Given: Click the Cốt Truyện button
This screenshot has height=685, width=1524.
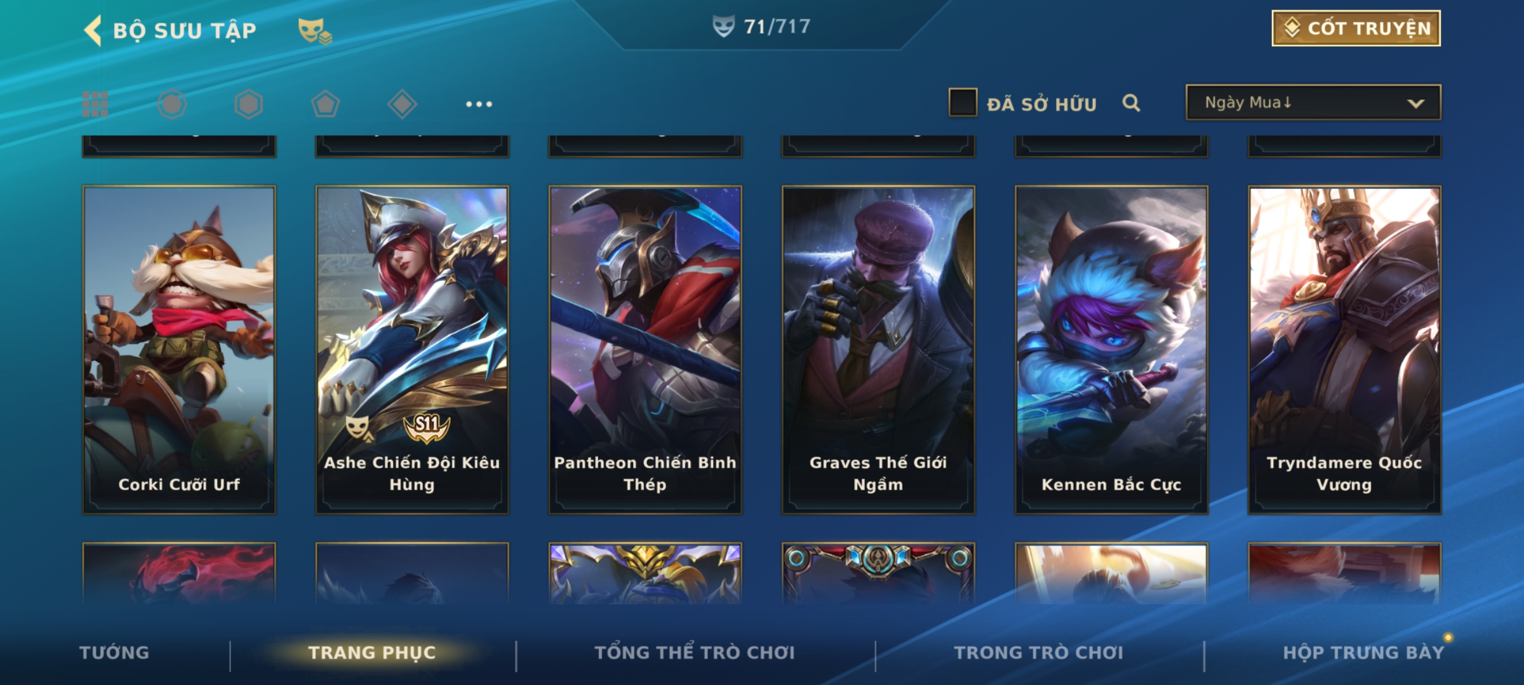Looking at the screenshot, I should tap(1356, 29).
